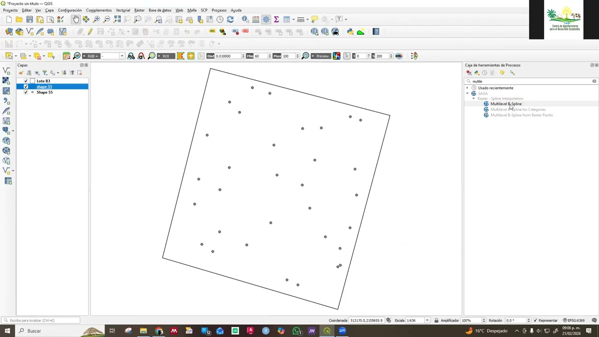Click the Zoom Out magnifier tool
This screenshot has width=599, height=337.
click(107, 19)
